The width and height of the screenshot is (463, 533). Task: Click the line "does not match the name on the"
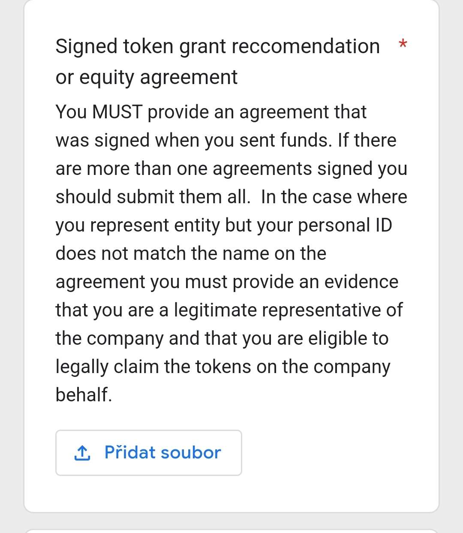point(191,253)
